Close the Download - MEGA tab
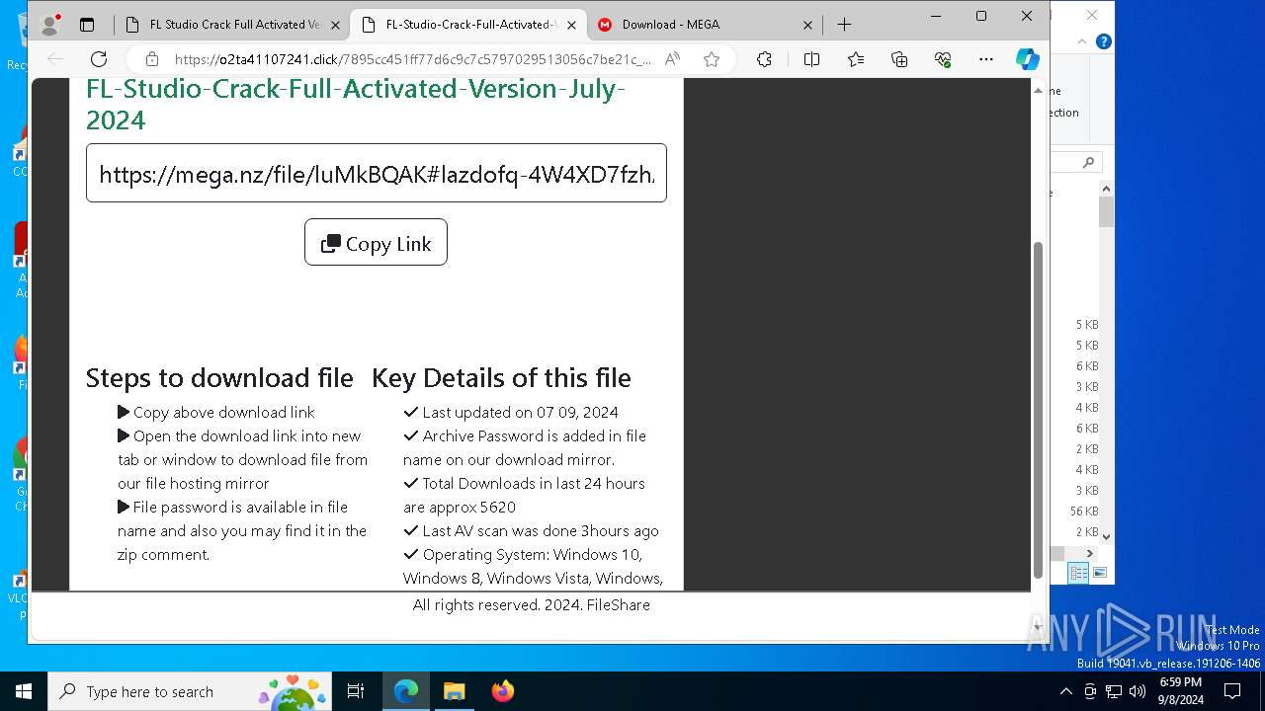1265x711 pixels. tap(807, 25)
